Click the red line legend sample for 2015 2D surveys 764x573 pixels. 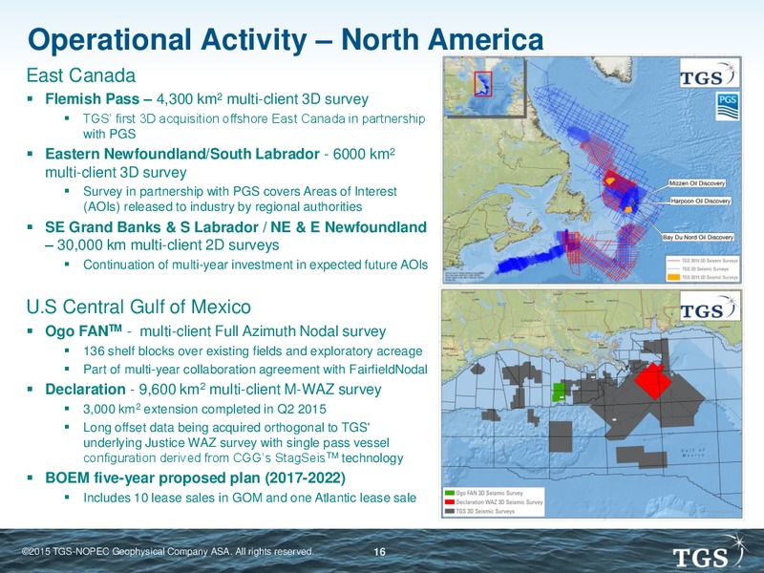coord(673,261)
